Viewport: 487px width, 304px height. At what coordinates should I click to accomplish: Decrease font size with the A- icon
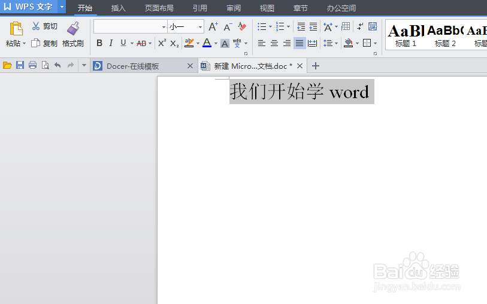(x=228, y=27)
